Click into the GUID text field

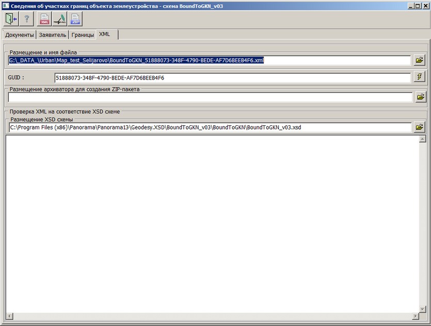pyautogui.click(x=232, y=78)
